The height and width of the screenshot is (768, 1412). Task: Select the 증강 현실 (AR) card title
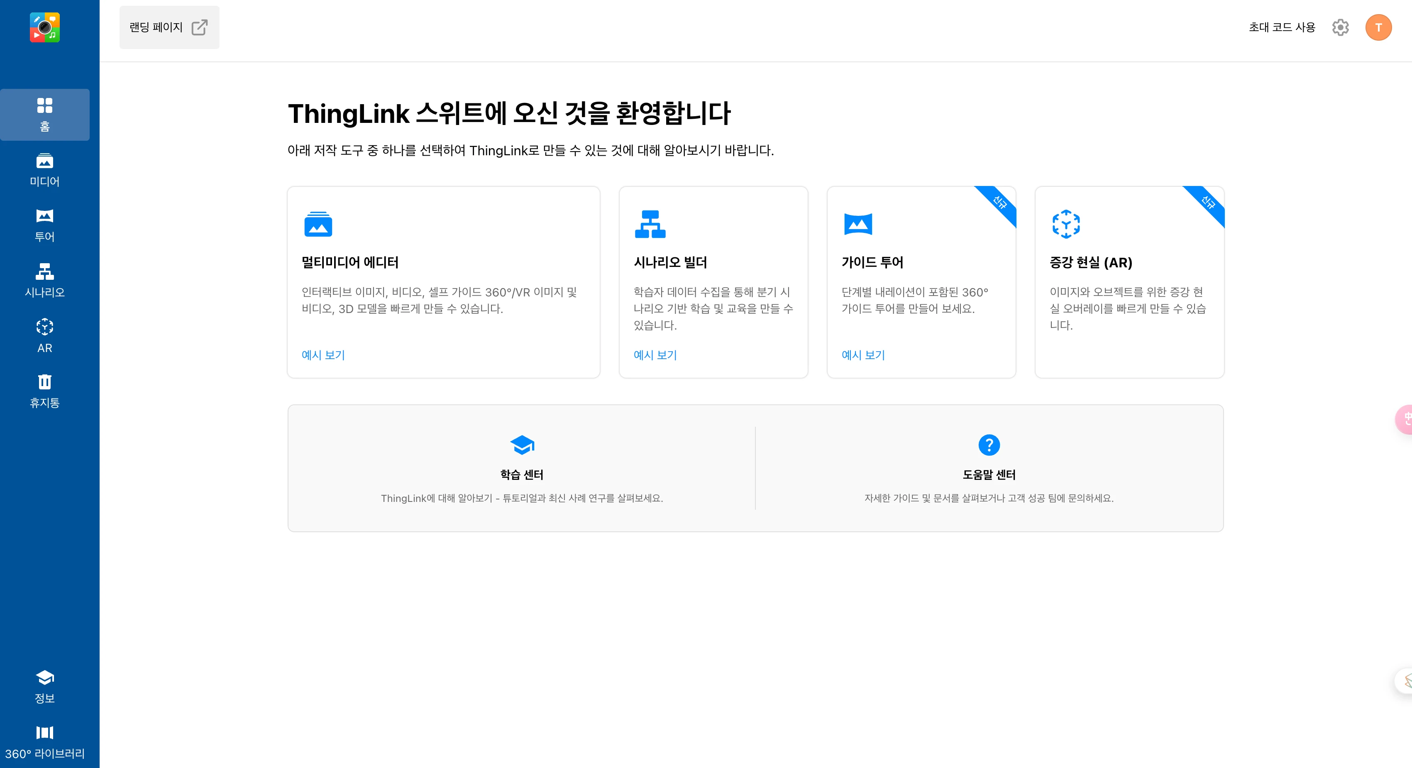tap(1091, 262)
